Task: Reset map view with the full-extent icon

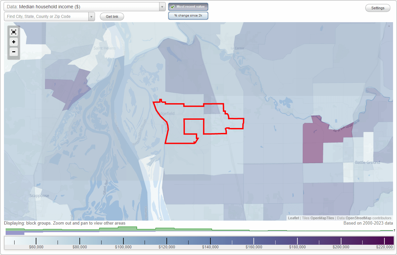Action: point(14,32)
